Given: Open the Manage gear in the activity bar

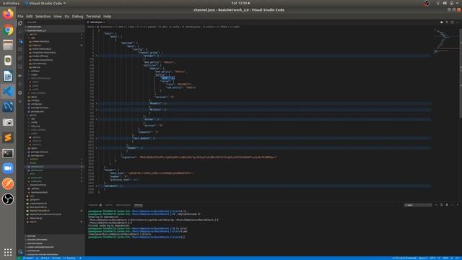Looking at the screenshot, I should [x=20, y=251].
